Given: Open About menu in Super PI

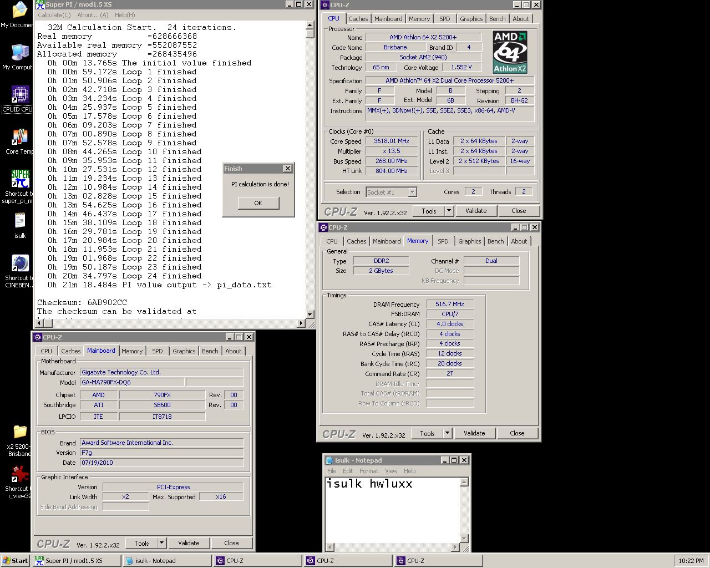Looking at the screenshot, I should (x=93, y=15).
